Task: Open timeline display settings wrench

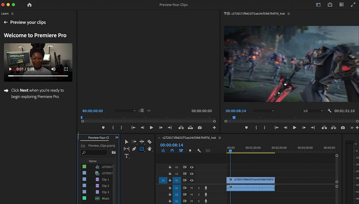Action: pyautogui.click(x=199, y=151)
